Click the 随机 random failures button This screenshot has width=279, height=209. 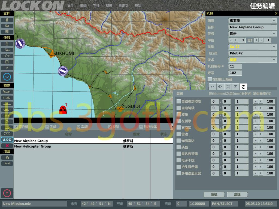pyautogui.click(x=214, y=195)
